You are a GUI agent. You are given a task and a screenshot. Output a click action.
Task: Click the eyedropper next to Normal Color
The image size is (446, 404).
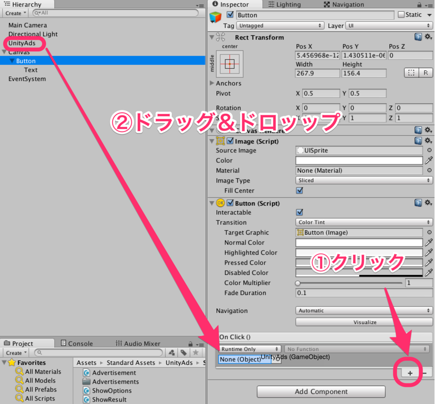point(429,242)
